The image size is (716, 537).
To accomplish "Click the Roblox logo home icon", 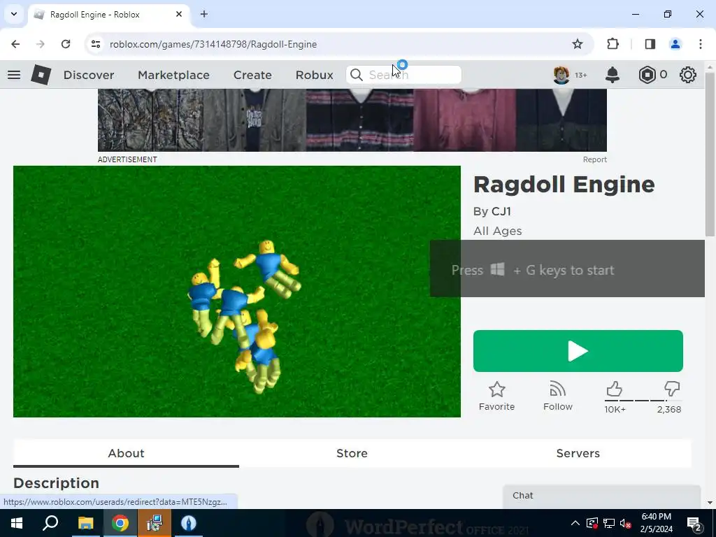I will click(41, 75).
